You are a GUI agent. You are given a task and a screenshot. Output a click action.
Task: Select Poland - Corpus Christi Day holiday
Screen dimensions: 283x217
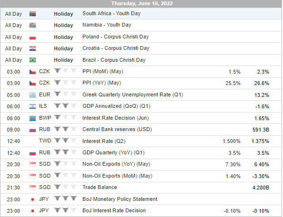(x=115, y=37)
